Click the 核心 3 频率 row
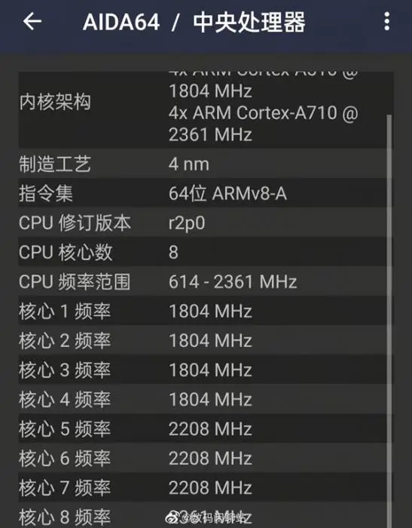The width and height of the screenshot is (412, 528). (206, 370)
